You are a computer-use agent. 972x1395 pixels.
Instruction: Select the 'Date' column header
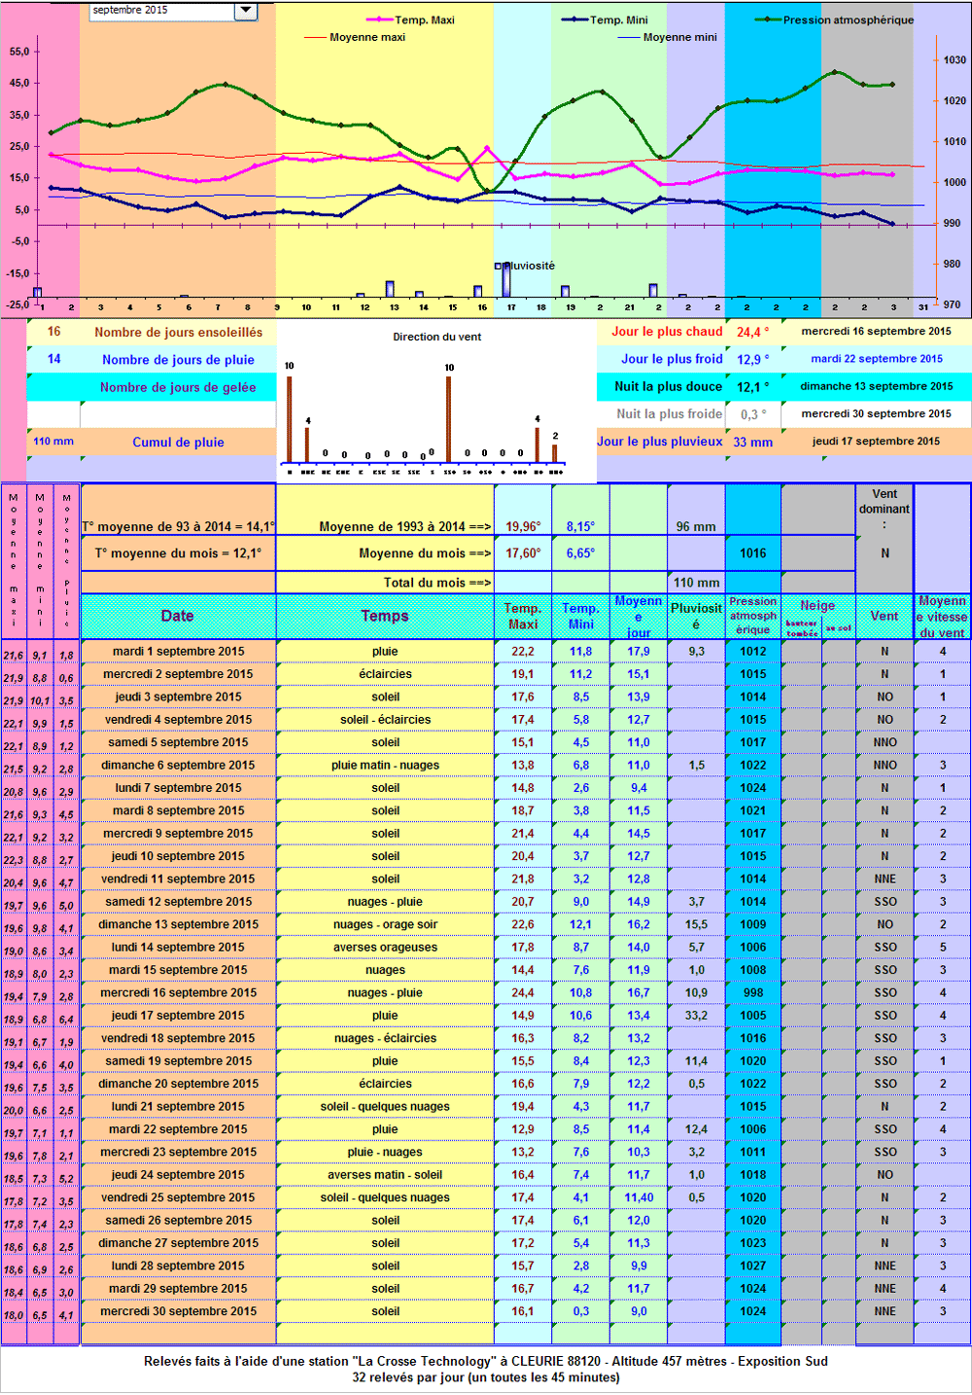[x=178, y=616]
